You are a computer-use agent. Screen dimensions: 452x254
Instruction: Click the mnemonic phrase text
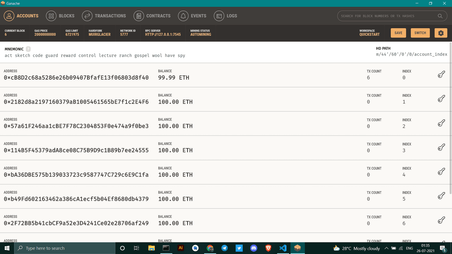(x=95, y=56)
